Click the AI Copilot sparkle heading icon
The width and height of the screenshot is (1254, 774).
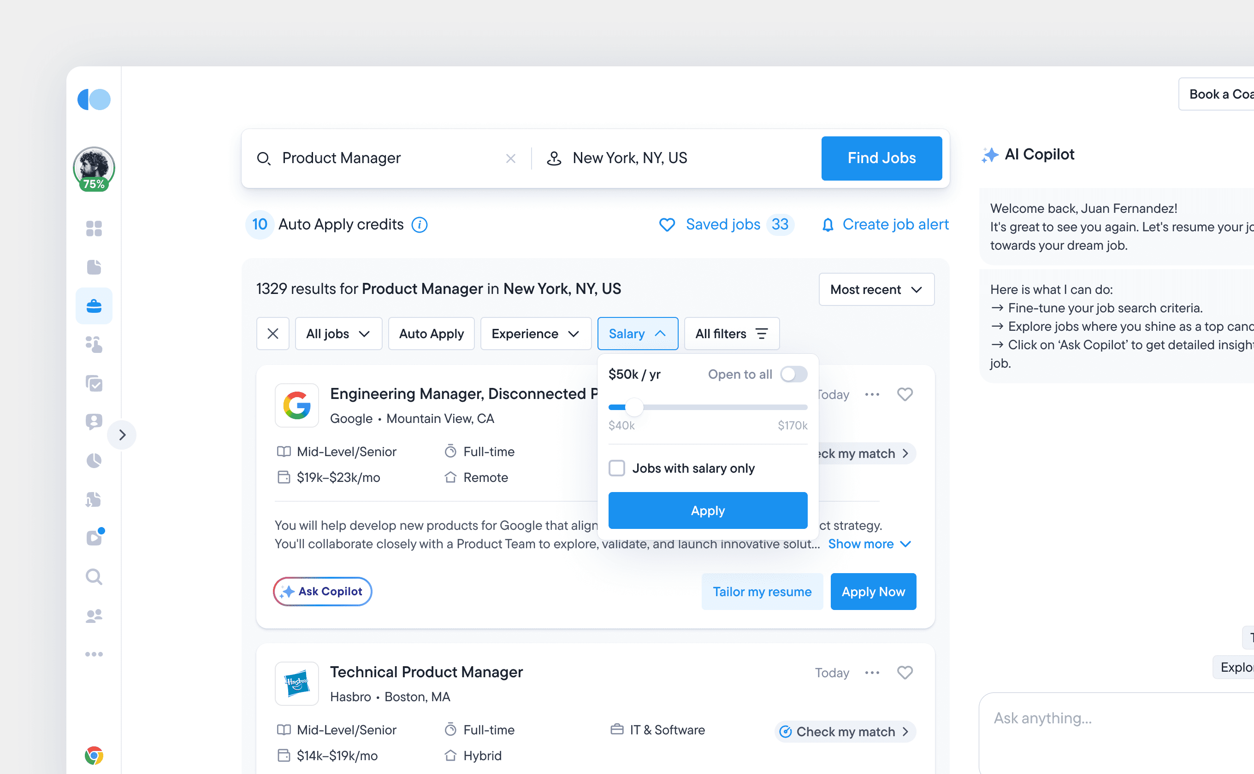[990, 155]
